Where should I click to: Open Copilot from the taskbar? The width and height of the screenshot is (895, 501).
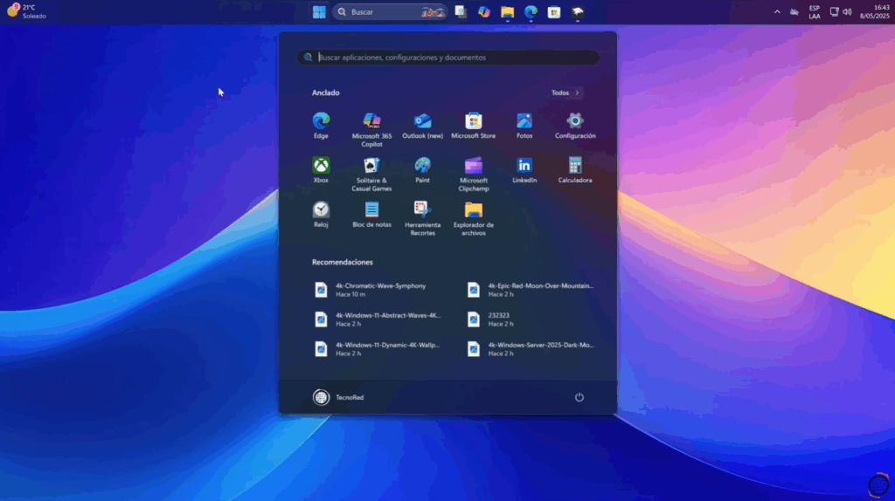pyautogui.click(x=484, y=12)
